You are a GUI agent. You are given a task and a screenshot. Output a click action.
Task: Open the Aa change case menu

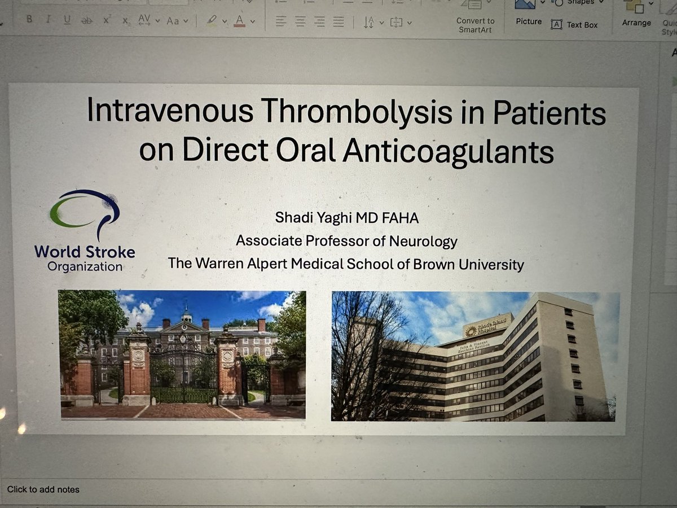173,21
